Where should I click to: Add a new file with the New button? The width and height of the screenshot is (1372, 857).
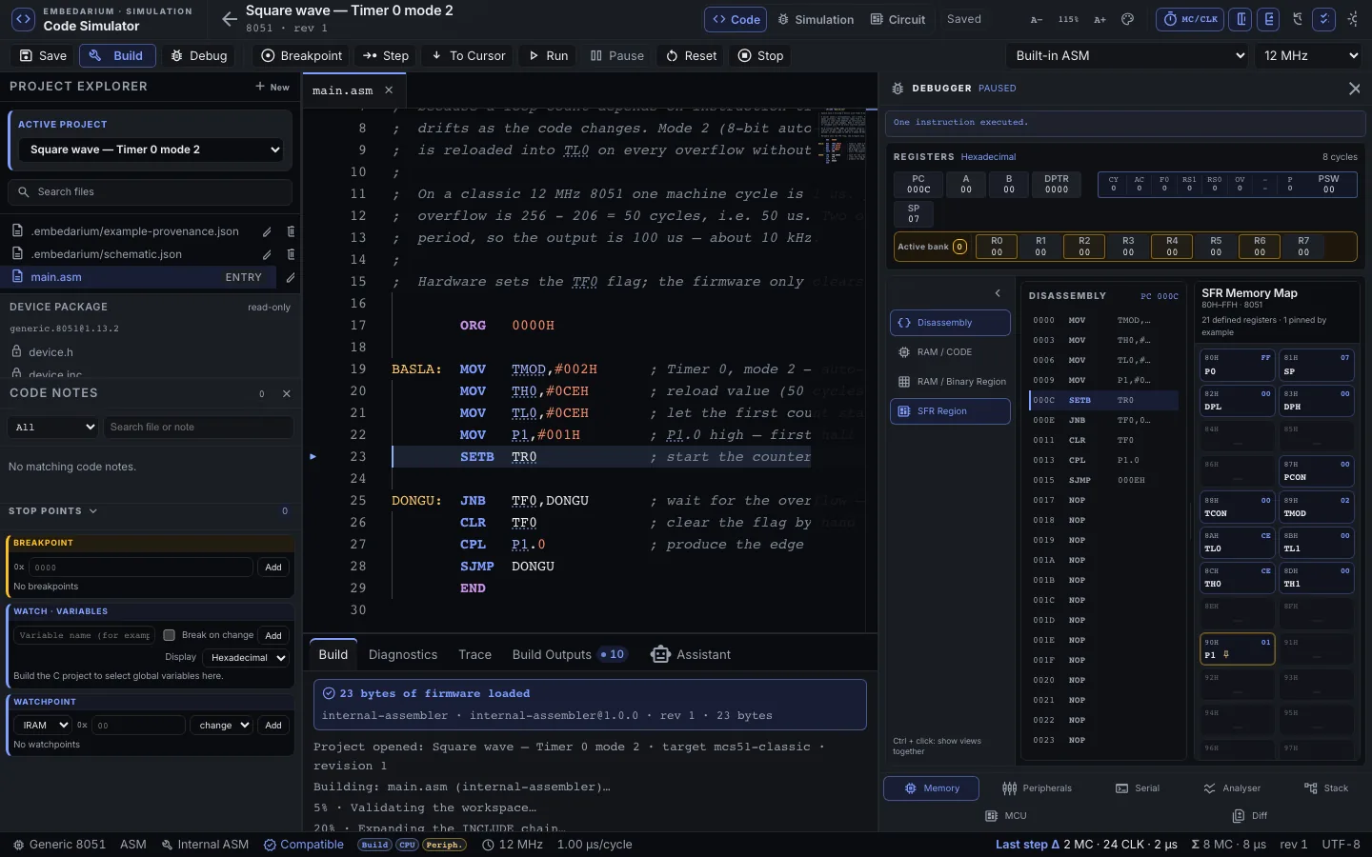pyautogui.click(x=272, y=87)
